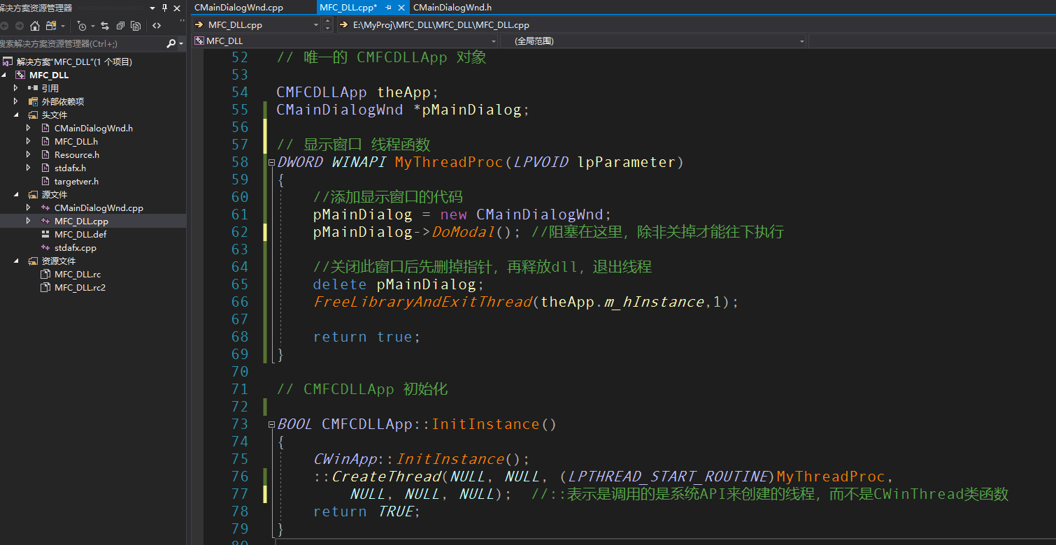Image resolution: width=1056 pixels, height=545 pixels.
Task: Close the MFC_DLL.cpp tab
Action: tap(401, 8)
